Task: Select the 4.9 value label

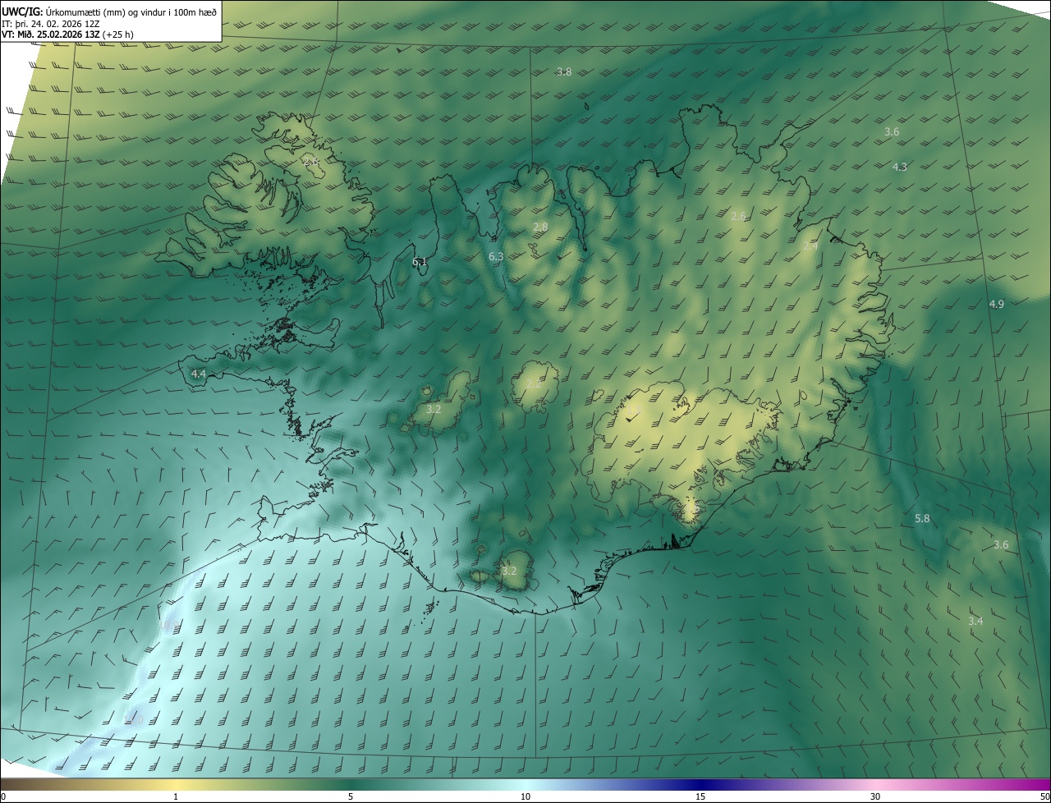Action: pyautogui.click(x=997, y=304)
